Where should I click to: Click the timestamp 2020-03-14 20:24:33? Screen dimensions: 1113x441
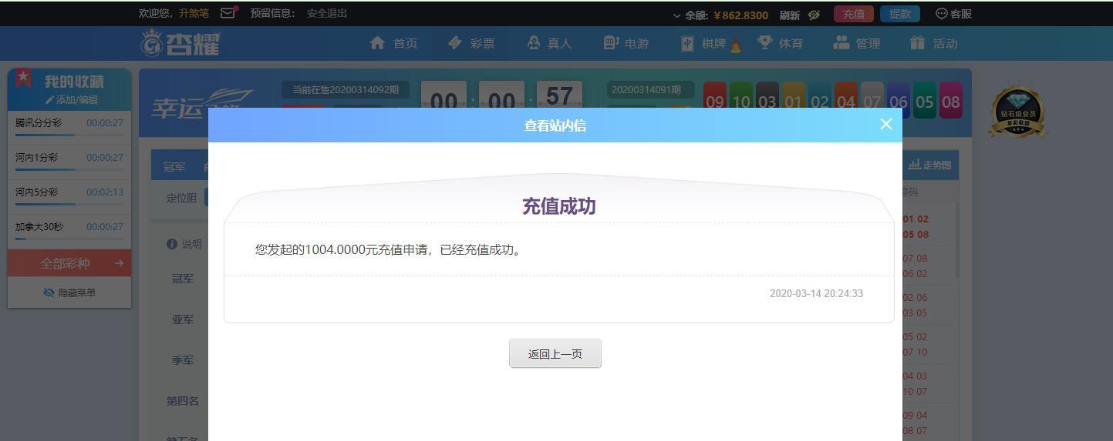pos(816,294)
